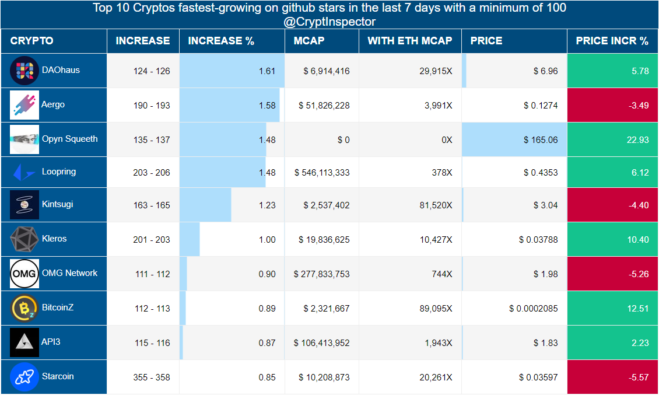Click the 1,943X ETH mcap multiple
The height and width of the screenshot is (395, 659).
[439, 343]
